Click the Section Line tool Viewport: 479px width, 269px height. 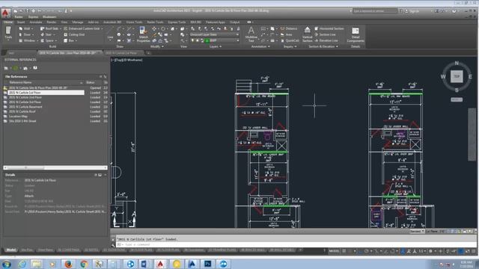click(325, 34)
